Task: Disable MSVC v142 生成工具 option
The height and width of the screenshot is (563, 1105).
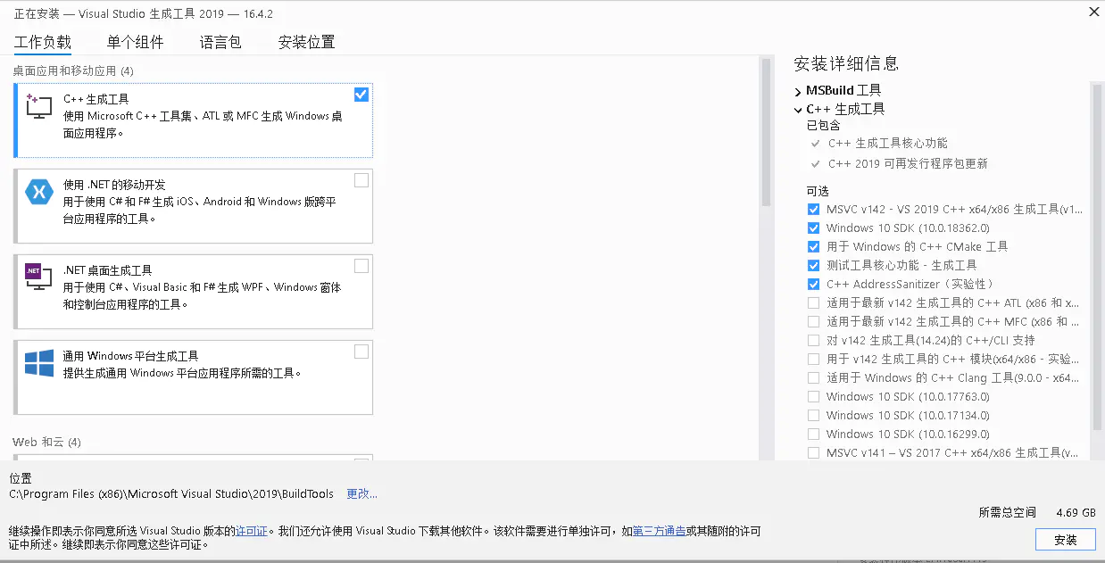Action: [x=813, y=209]
